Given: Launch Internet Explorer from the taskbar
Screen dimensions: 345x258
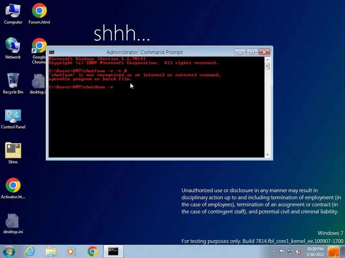Looking at the screenshot, I should [x=30, y=251].
